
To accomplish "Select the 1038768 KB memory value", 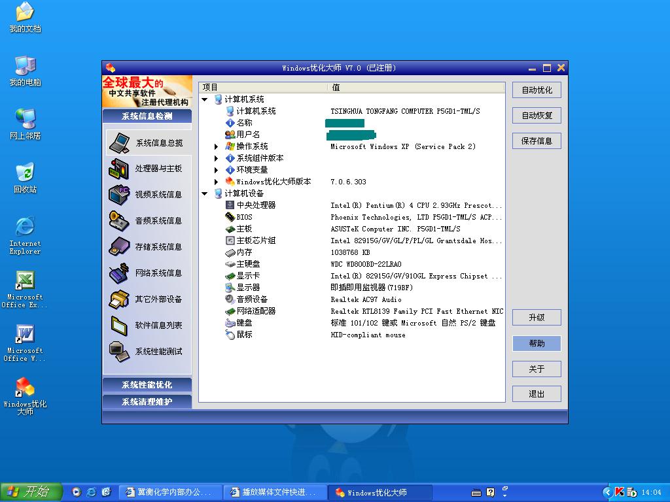I will coord(350,253).
